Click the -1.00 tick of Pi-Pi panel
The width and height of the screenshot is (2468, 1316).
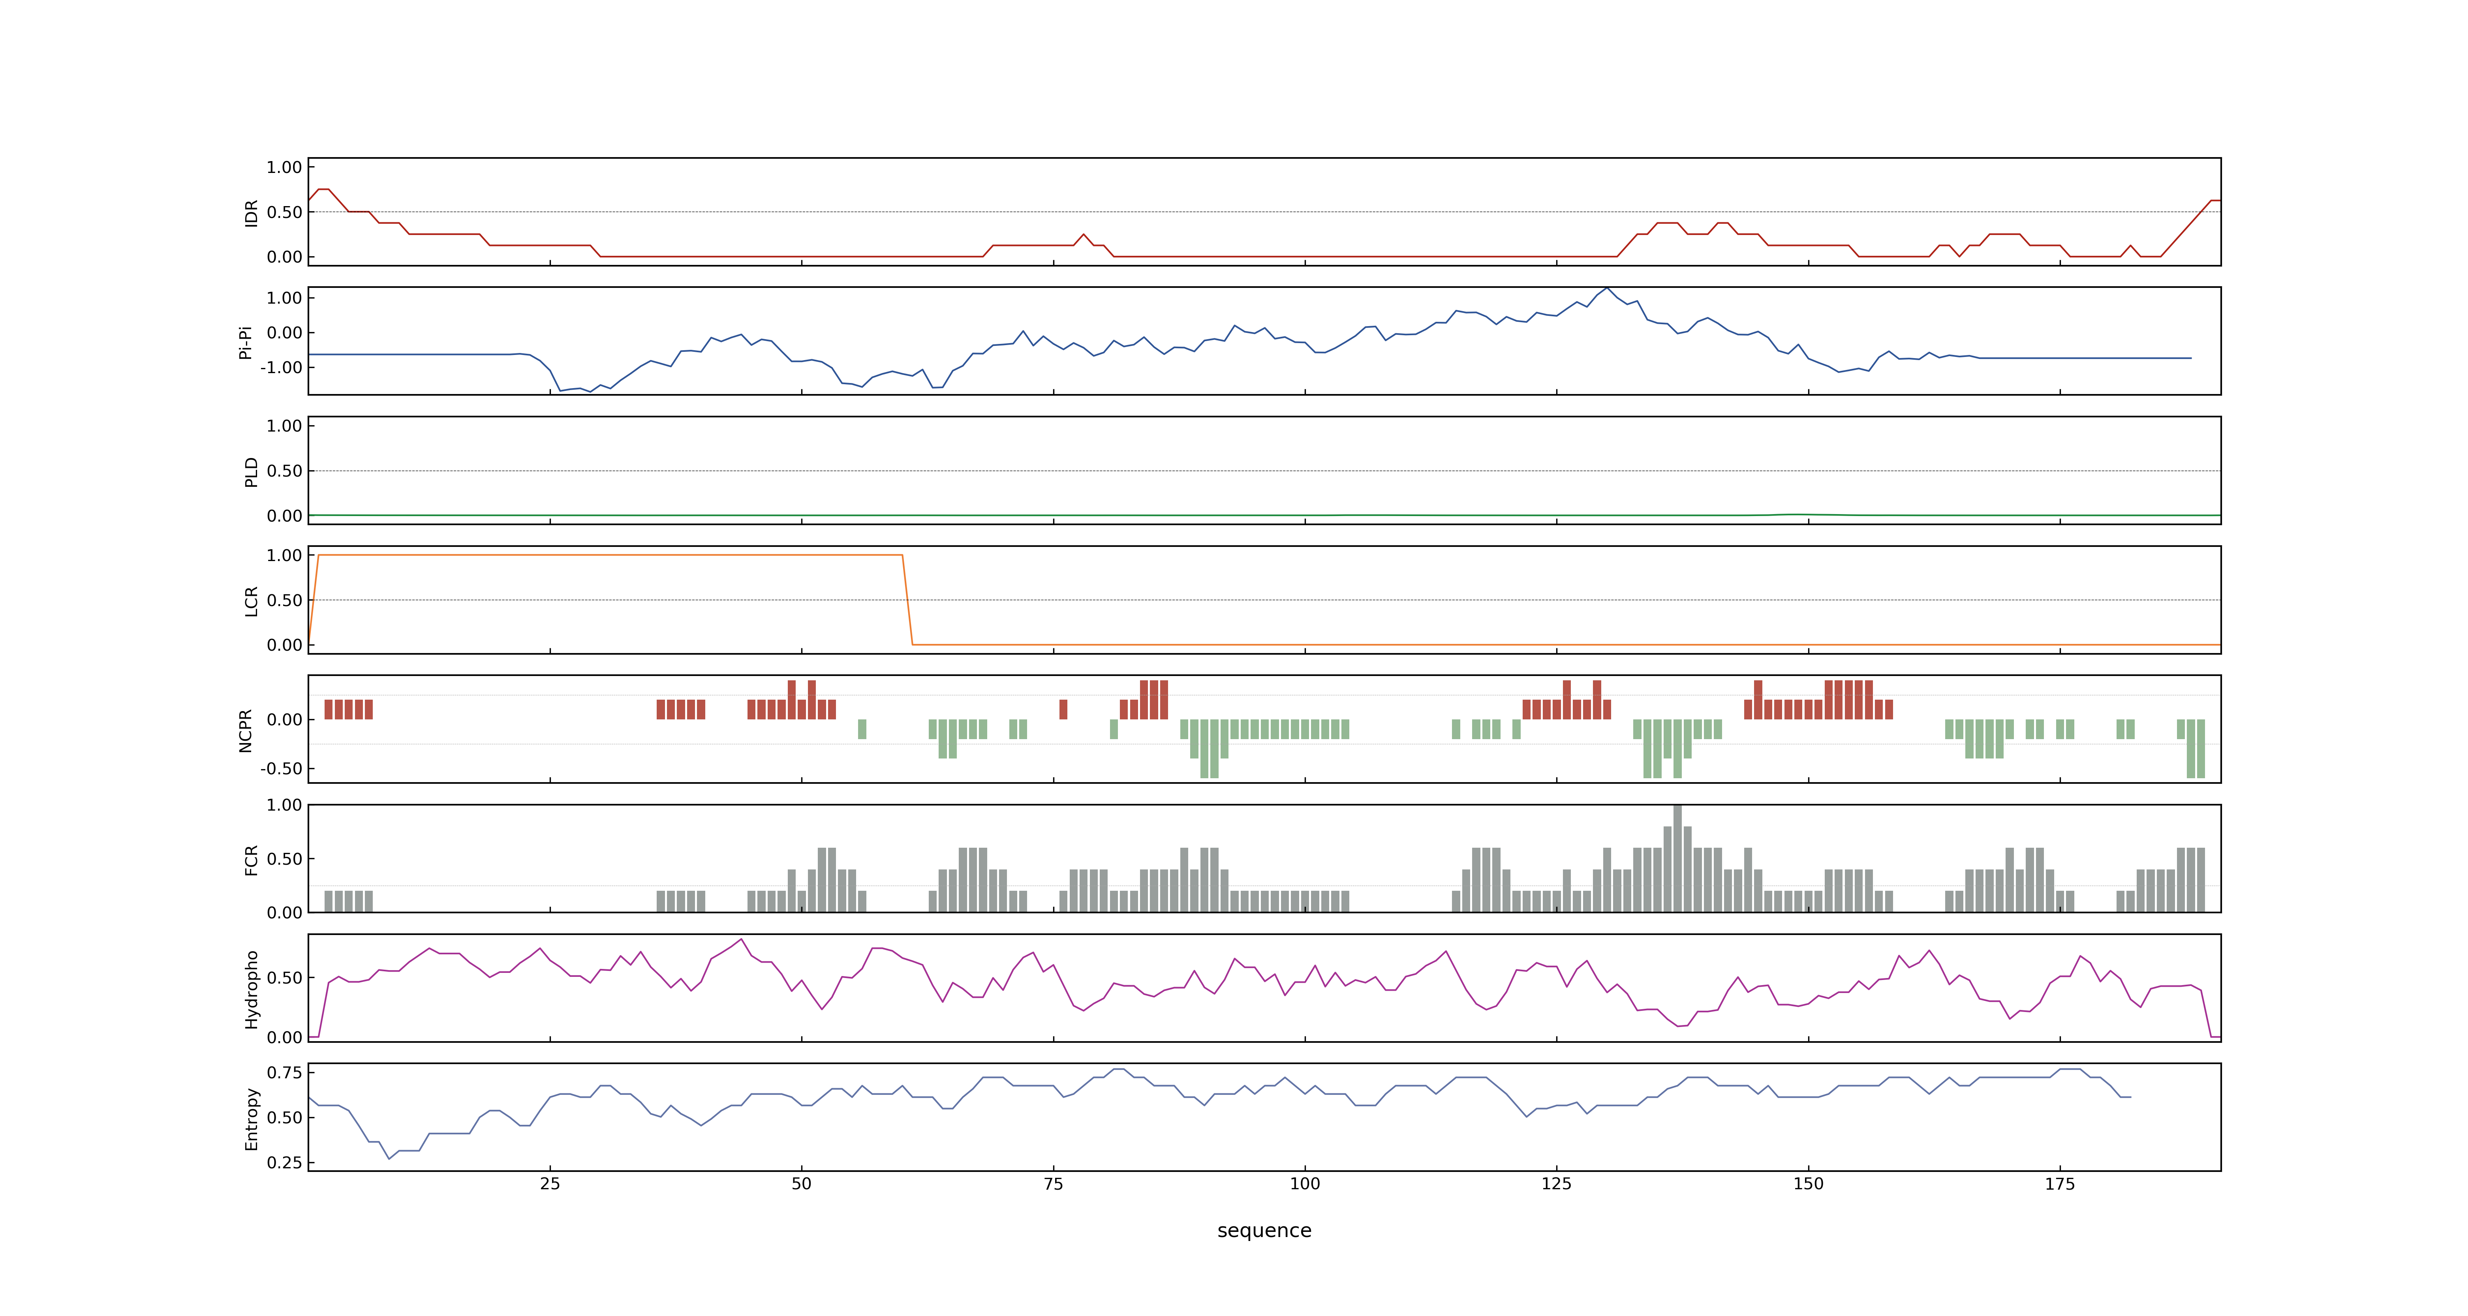pos(282,368)
